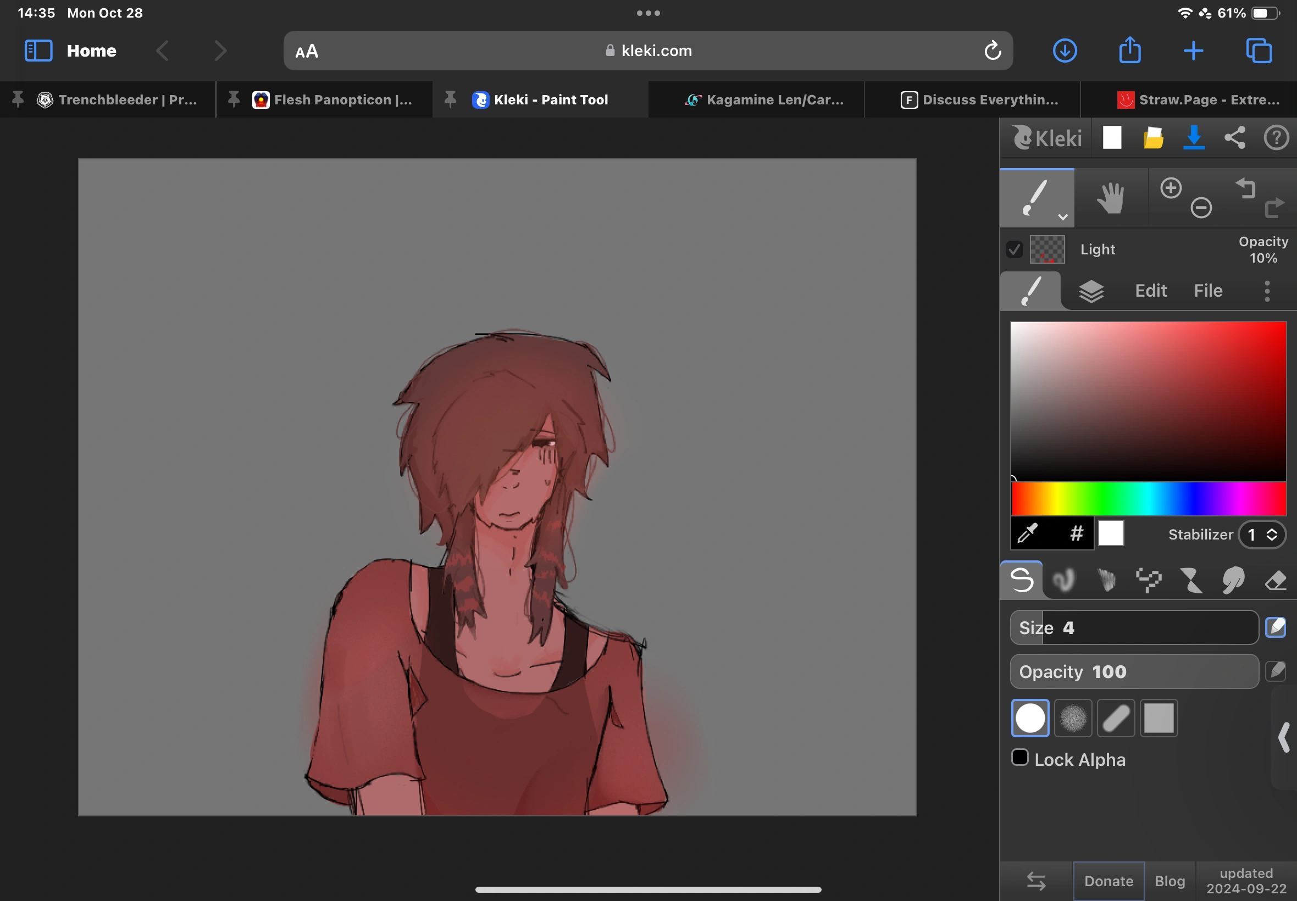Open the Edit menu
The width and height of the screenshot is (1297, 901).
pyautogui.click(x=1150, y=290)
